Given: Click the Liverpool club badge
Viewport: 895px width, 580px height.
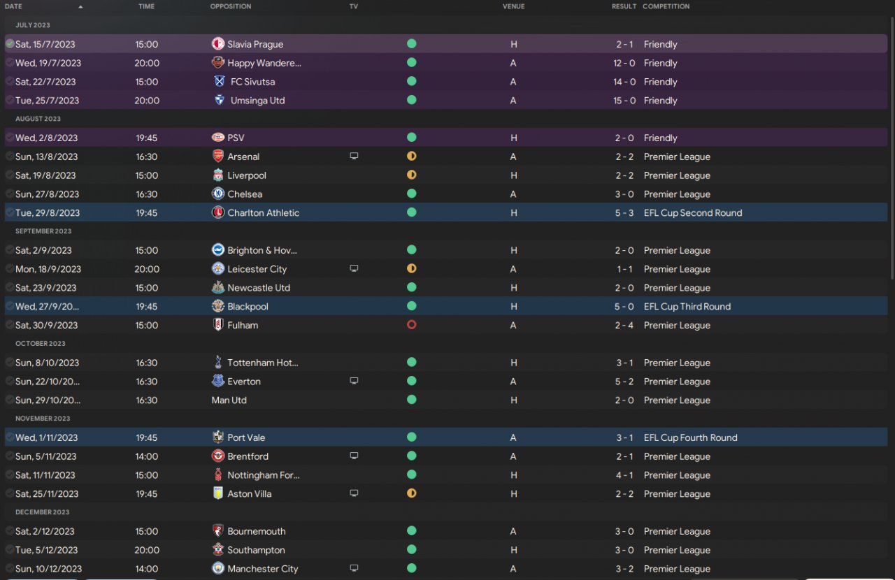Looking at the screenshot, I should [x=218, y=175].
